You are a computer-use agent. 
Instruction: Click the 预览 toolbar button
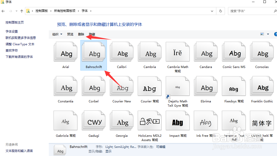[x=70, y=34]
